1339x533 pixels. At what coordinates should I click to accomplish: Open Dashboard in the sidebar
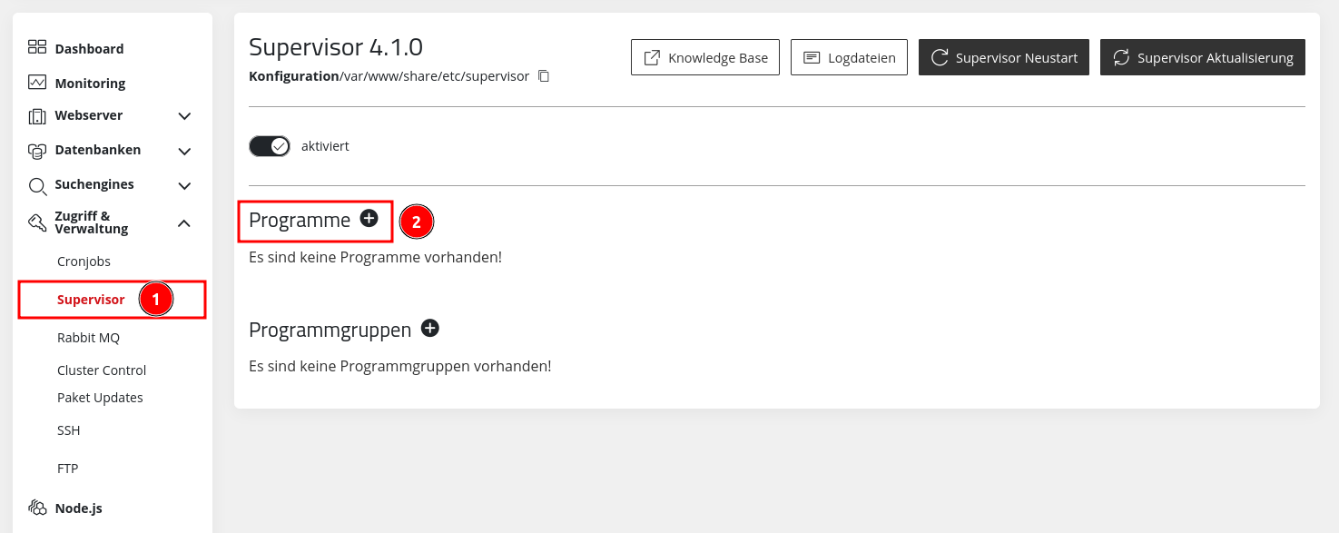[x=89, y=49]
